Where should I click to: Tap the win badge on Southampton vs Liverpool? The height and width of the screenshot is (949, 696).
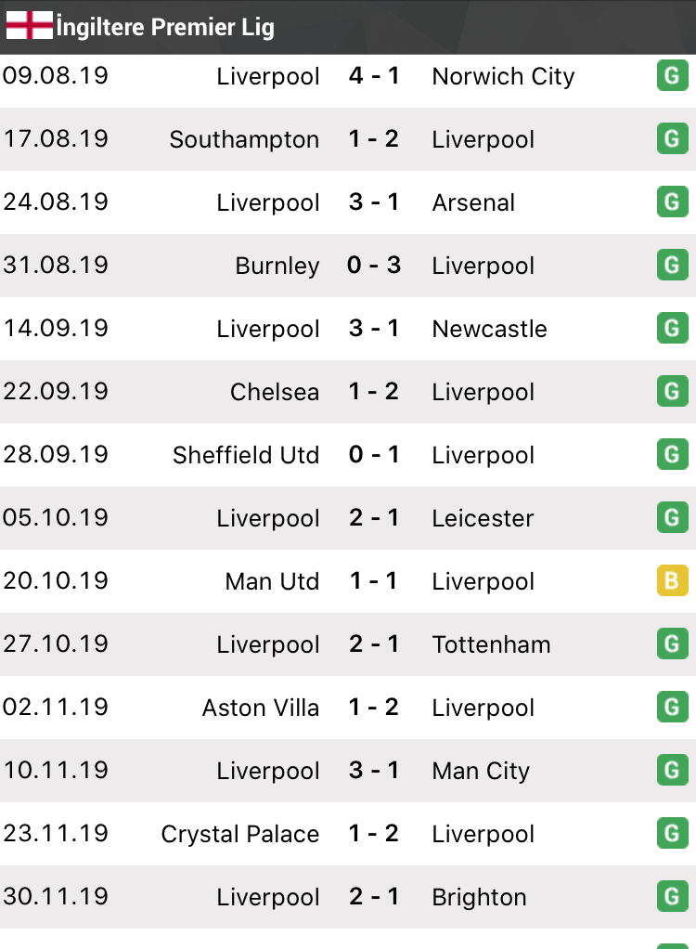coord(672,139)
